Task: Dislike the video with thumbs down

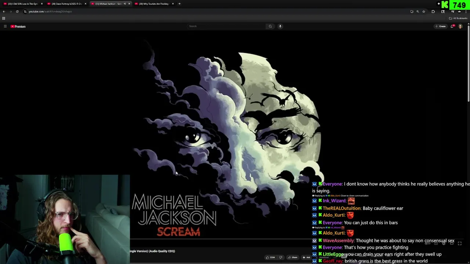Action: tap(281, 257)
